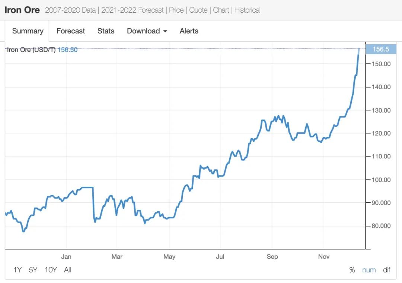Click the 90.000 y-axis label
The width and height of the screenshot is (402, 283).
coord(381,203)
